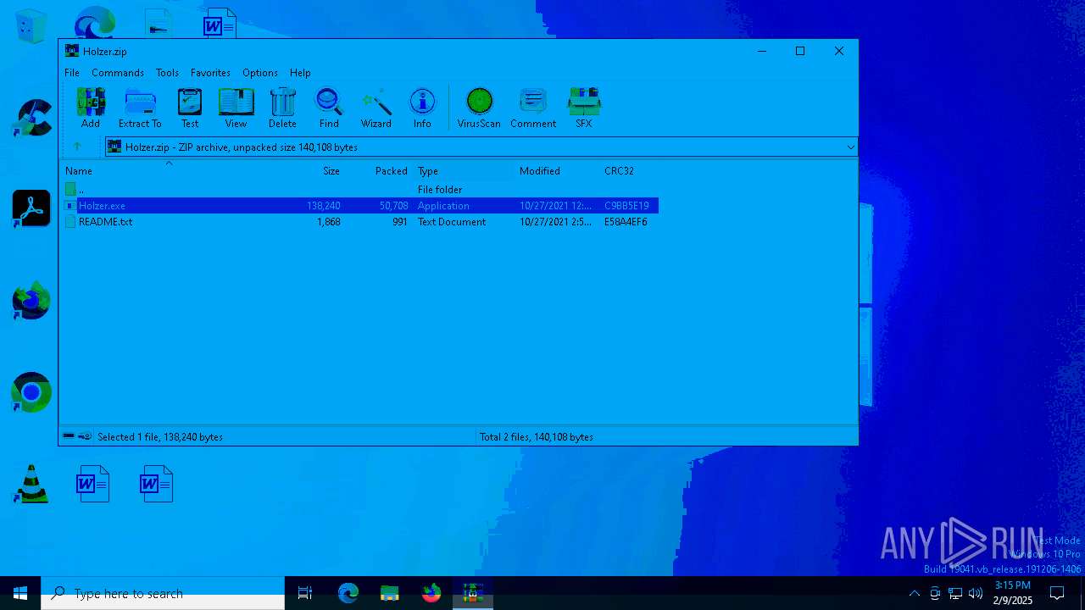Click the Holzer.exe file icon
Screen dimensions: 1085x610
(70, 206)
